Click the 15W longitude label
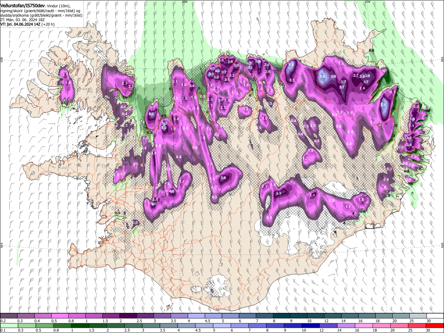Viewport: 444px width, 333px height. coord(367,2)
